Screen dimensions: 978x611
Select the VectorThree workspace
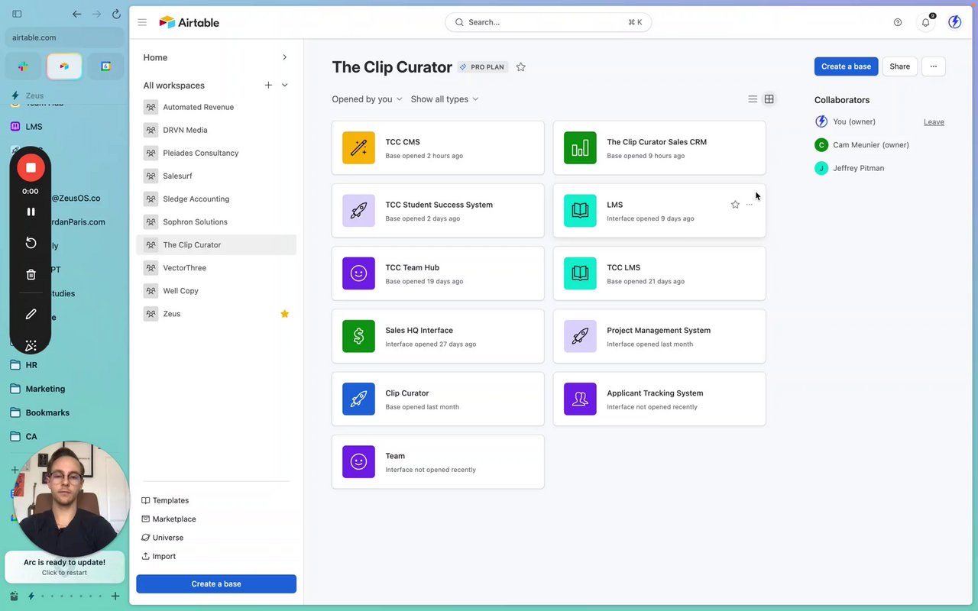pyautogui.click(x=216, y=268)
